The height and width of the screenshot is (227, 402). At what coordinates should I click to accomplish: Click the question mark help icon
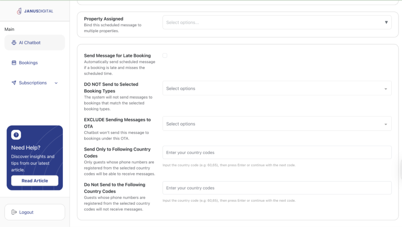(x=16, y=135)
